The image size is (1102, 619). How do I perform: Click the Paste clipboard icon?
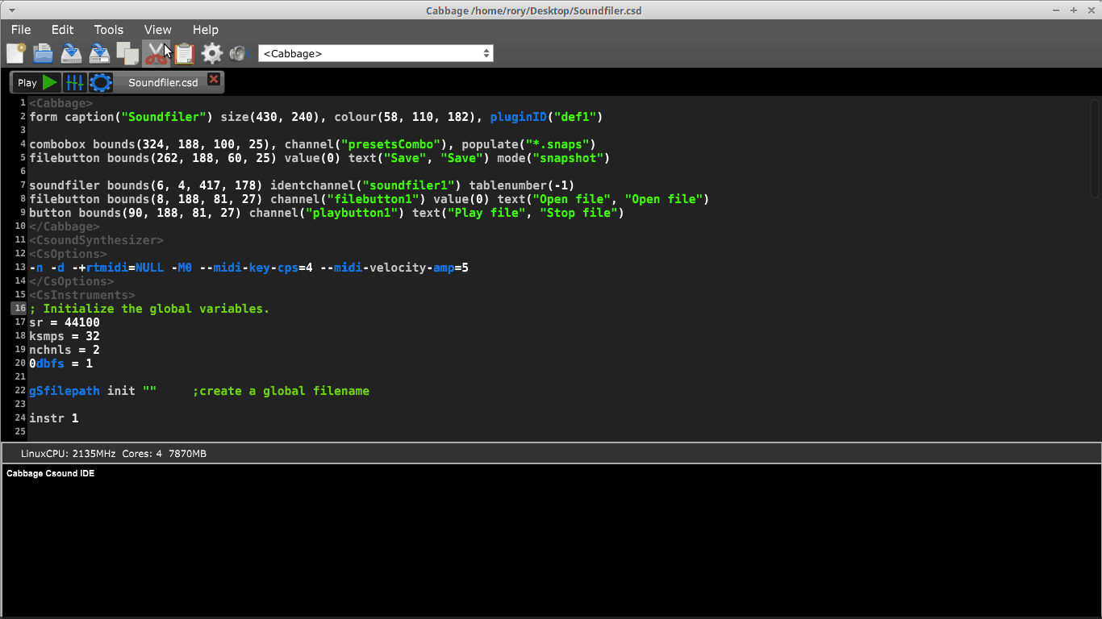(x=184, y=53)
